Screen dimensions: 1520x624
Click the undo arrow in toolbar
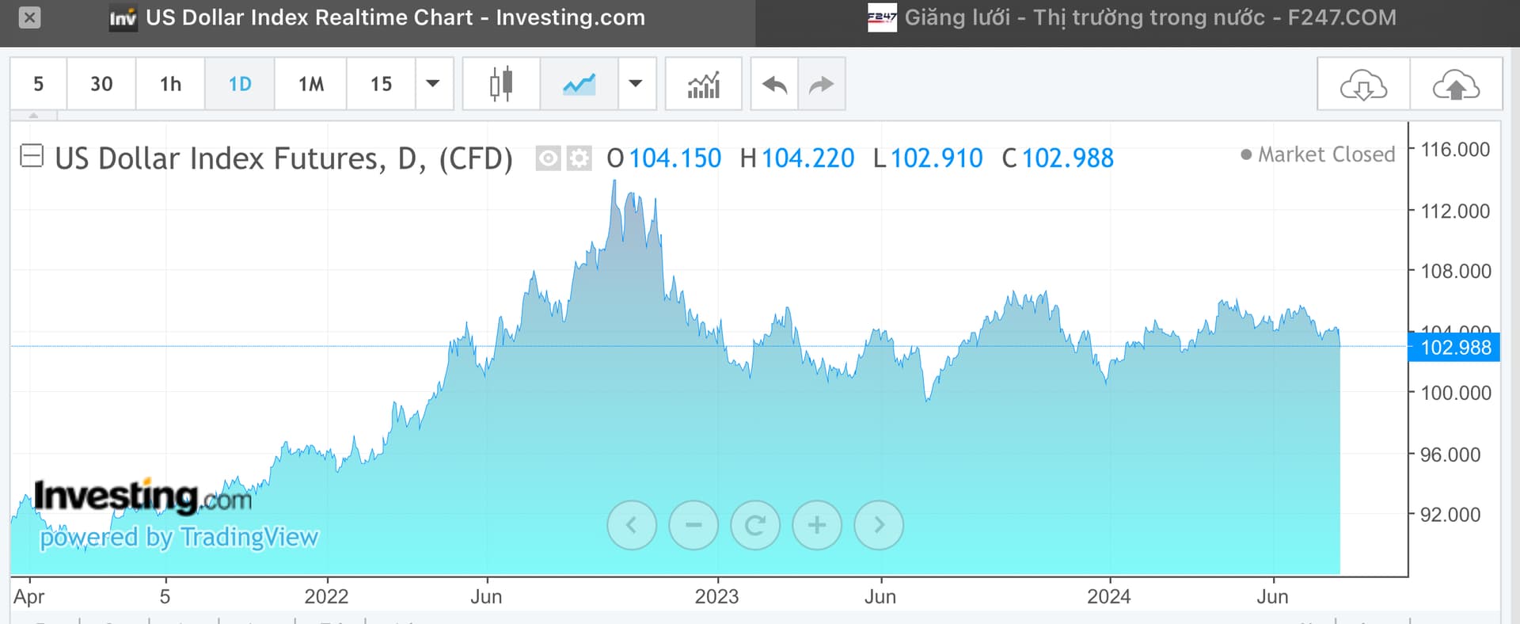click(x=774, y=84)
